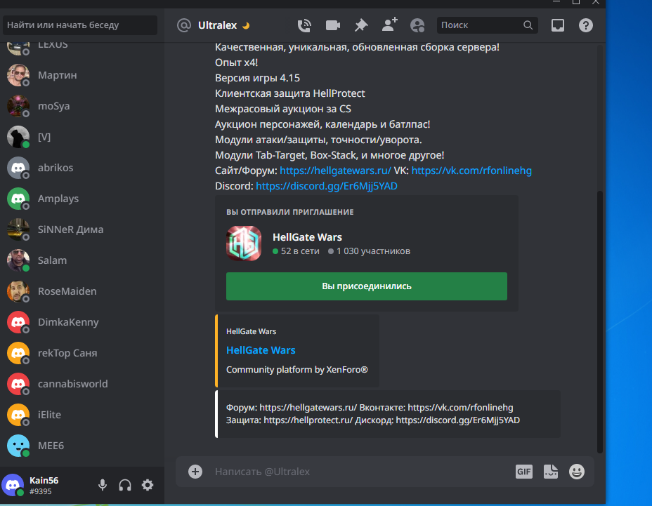Open the chat with MEE6
652x506 pixels.
(x=81, y=446)
